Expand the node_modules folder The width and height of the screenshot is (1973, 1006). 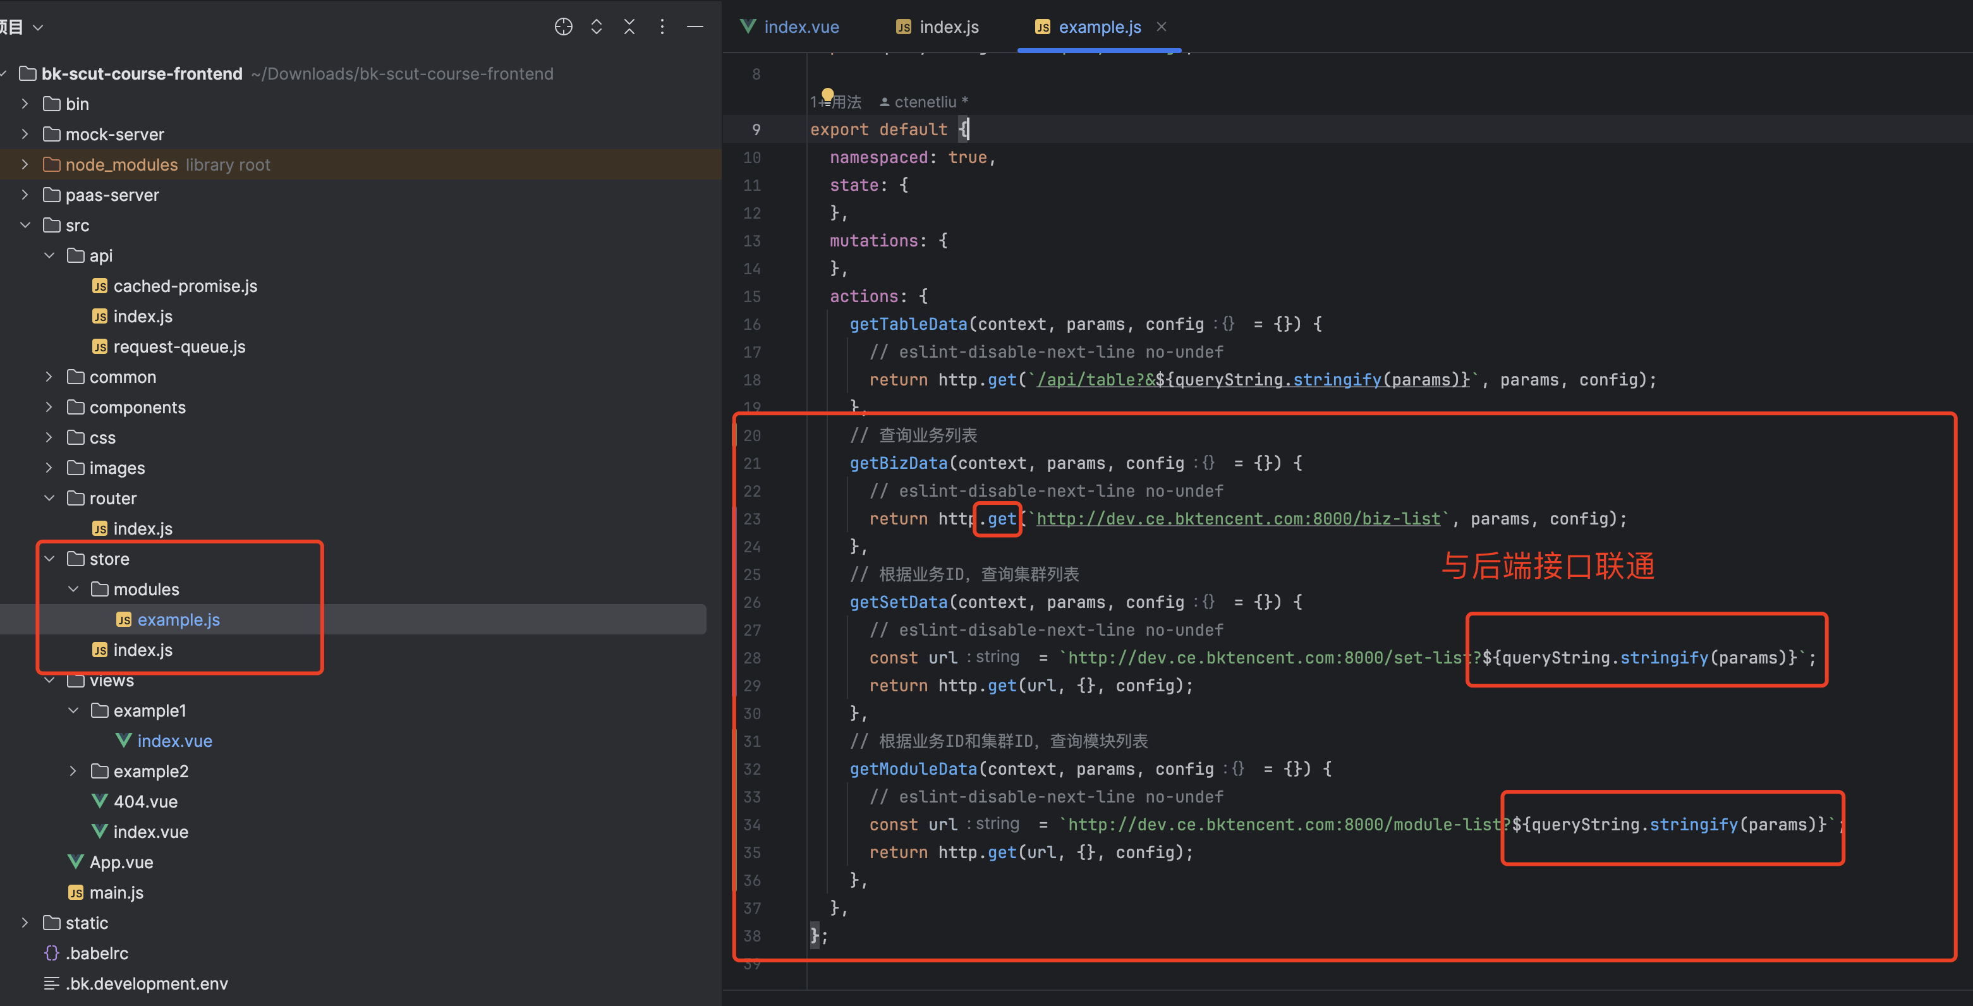[x=25, y=164]
